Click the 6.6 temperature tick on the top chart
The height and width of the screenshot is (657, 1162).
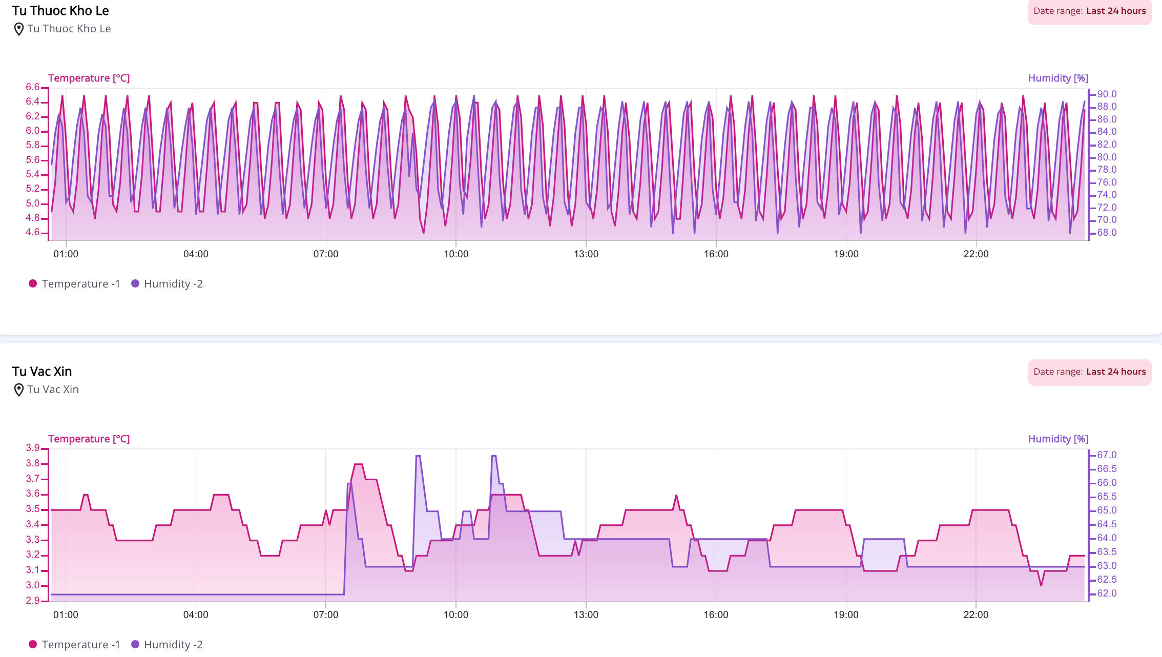click(x=33, y=87)
